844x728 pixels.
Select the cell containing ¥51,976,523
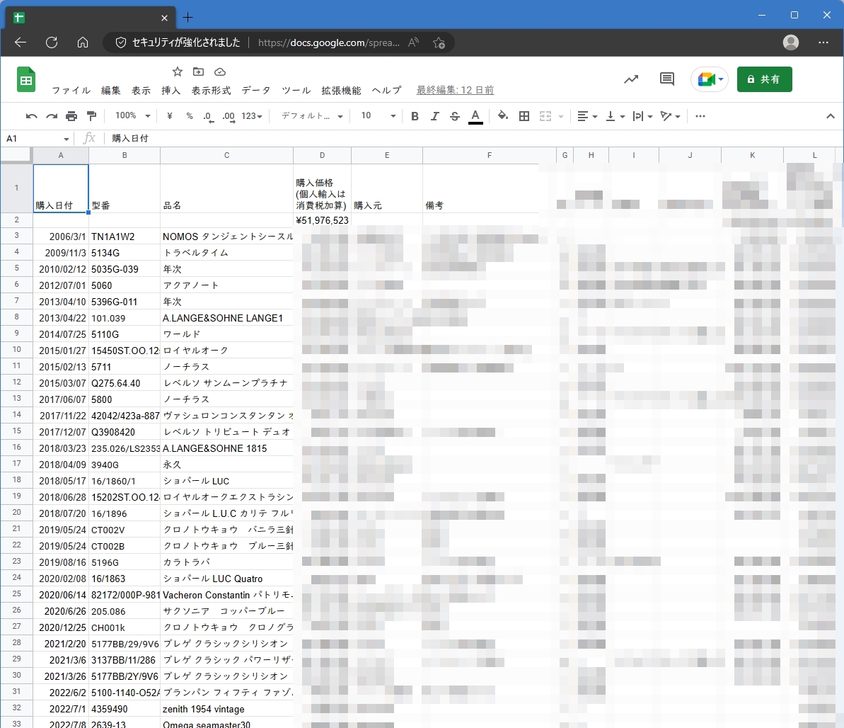point(322,220)
